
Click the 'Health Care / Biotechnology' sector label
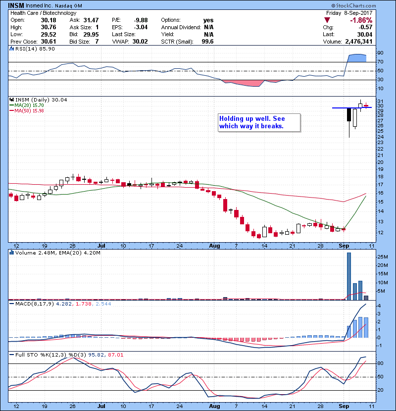pyautogui.click(x=43, y=13)
